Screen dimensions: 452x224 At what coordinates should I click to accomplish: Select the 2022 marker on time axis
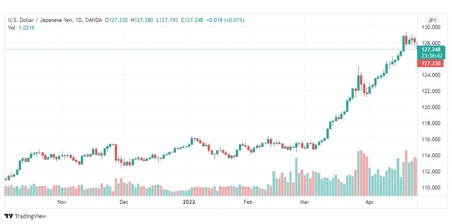[189, 202]
